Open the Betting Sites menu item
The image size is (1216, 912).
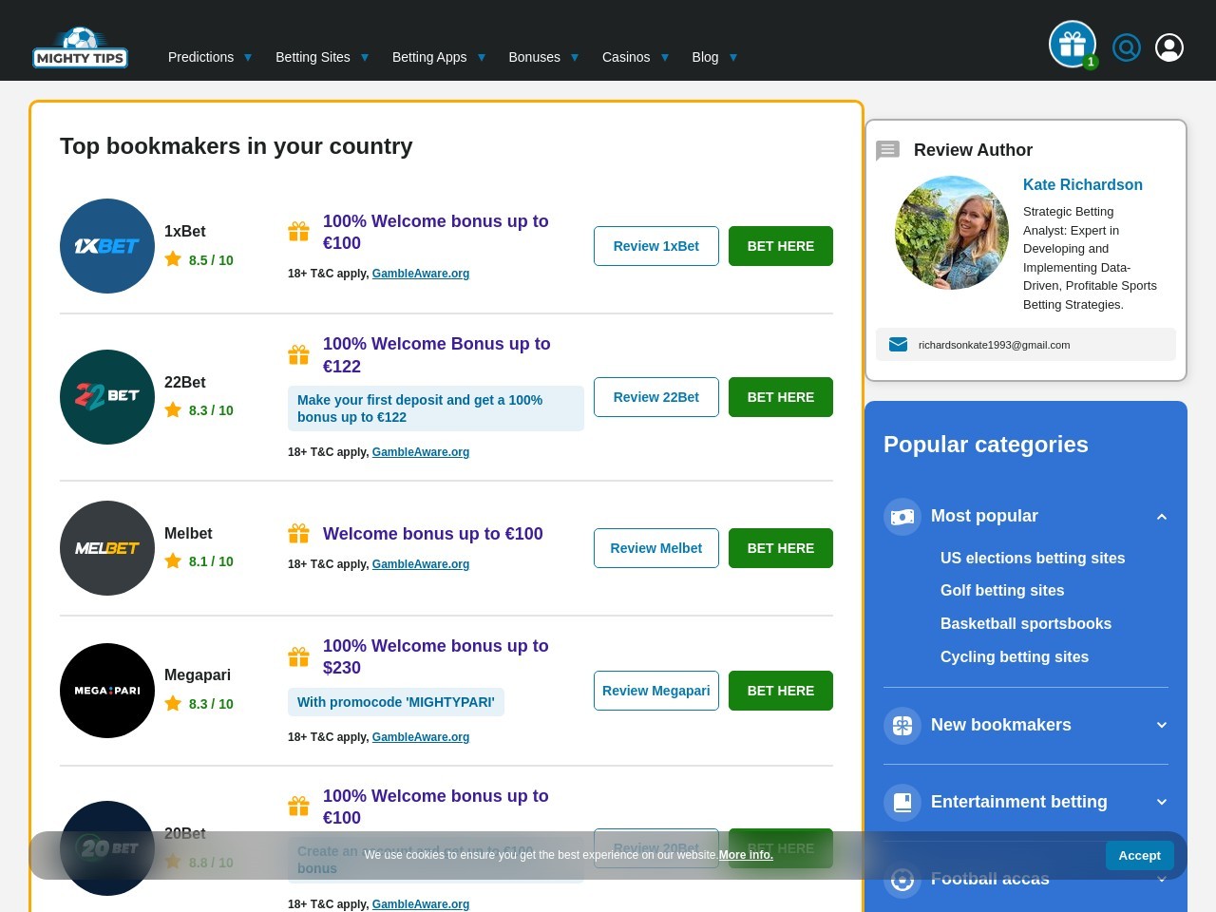coord(313,57)
